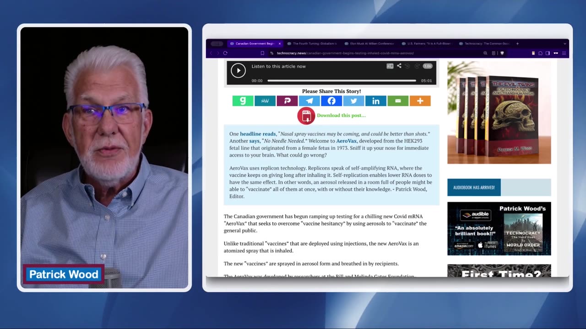Bookmark this page
This screenshot has height=329, width=586.
[x=262, y=53]
